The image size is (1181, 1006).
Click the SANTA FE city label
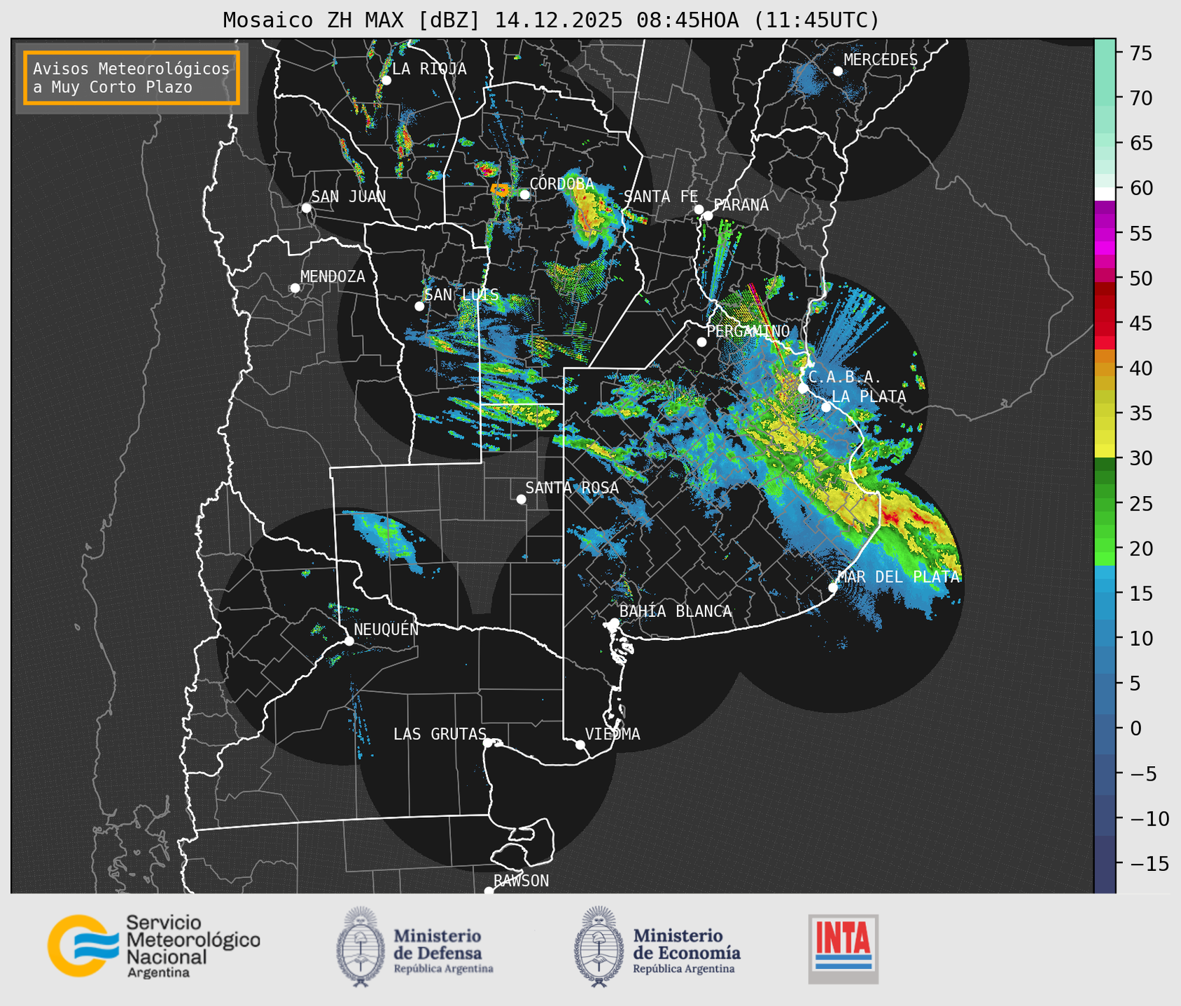click(x=661, y=197)
